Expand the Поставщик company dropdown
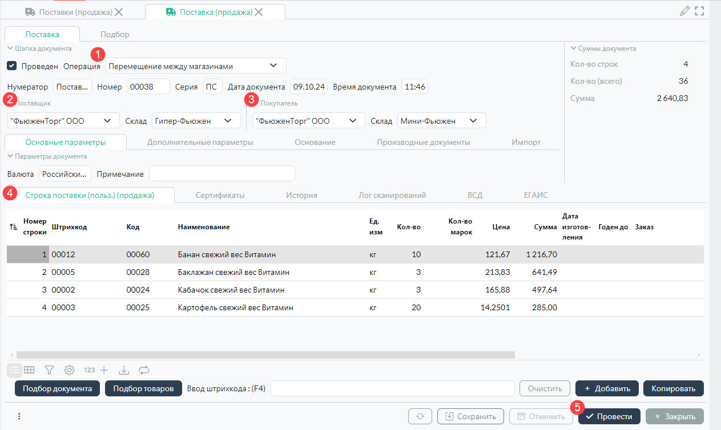Viewport: 721px width, 430px height. point(63,121)
